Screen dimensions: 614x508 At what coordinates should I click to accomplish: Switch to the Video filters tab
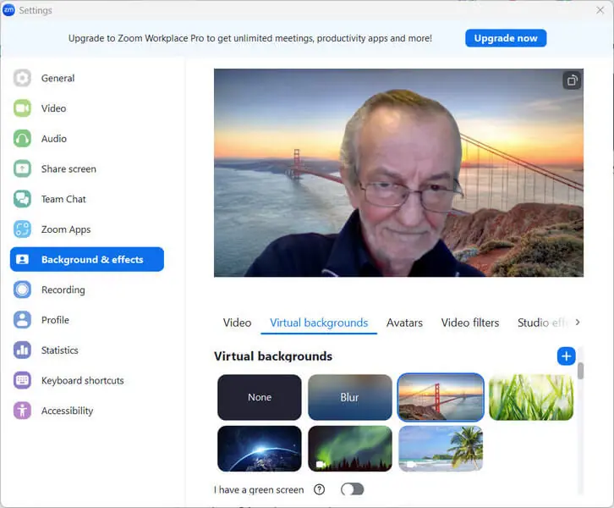point(470,323)
